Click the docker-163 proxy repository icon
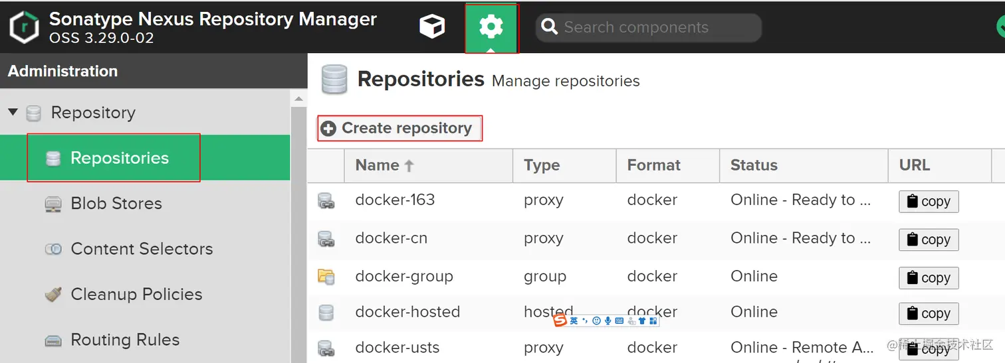This screenshot has width=1005, height=363. 326,200
